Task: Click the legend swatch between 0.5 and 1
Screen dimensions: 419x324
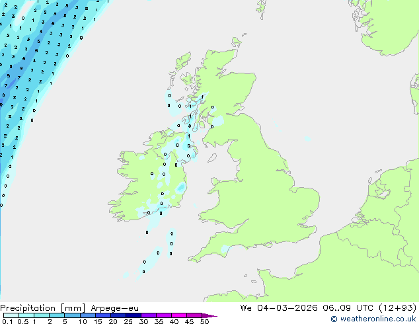Action: [26, 315]
